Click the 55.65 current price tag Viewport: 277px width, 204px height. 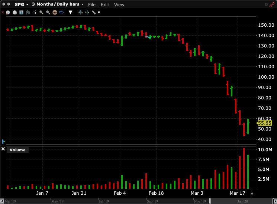point(264,123)
